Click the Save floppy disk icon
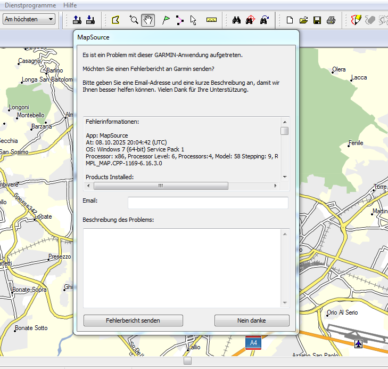The height and width of the screenshot is (369, 388). 317,20
